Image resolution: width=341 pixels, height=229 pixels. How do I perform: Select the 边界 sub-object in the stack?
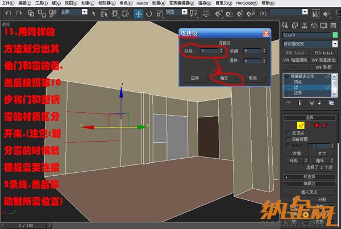[297, 93]
